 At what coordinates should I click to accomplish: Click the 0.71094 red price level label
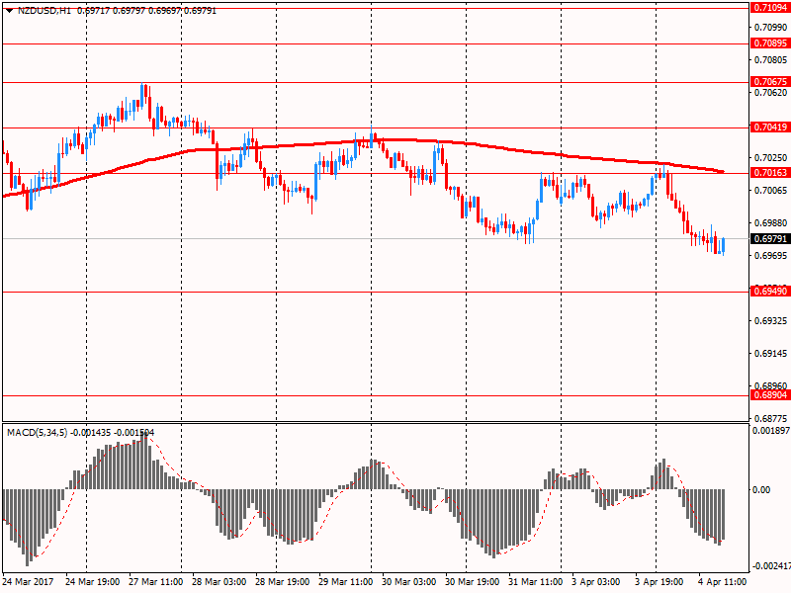point(770,8)
